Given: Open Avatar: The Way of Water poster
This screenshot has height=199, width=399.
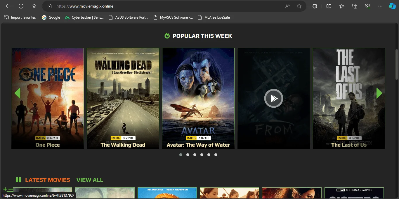Looking at the screenshot, I should [x=198, y=98].
